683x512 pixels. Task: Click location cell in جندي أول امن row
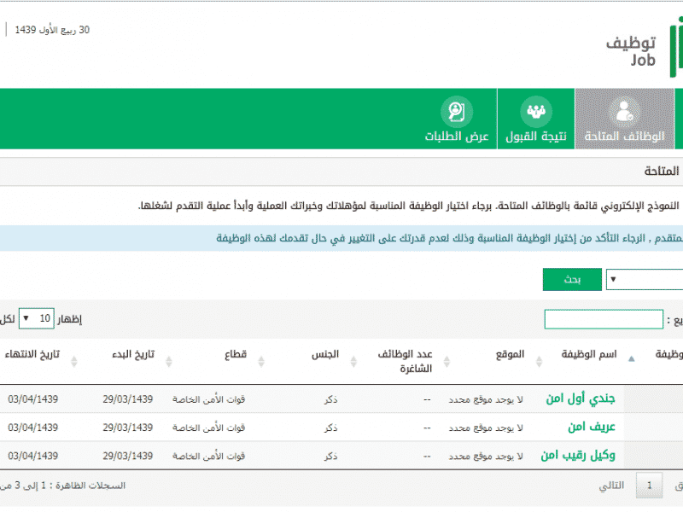[486, 399]
